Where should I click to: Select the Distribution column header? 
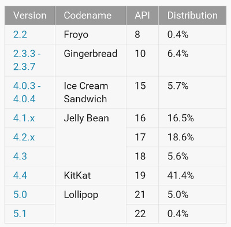click(192, 16)
